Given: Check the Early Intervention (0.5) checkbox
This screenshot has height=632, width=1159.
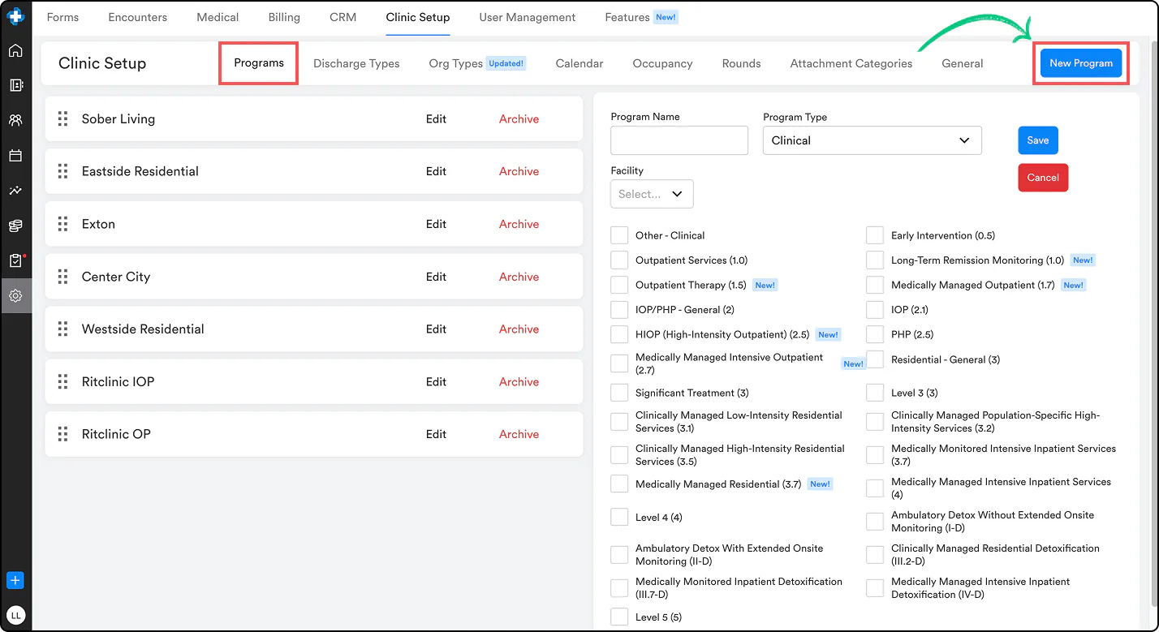Looking at the screenshot, I should click(x=875, y=235).
